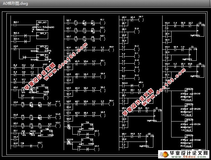Select the C4 counter block
211x160 pixels.
tap(193, 54)
